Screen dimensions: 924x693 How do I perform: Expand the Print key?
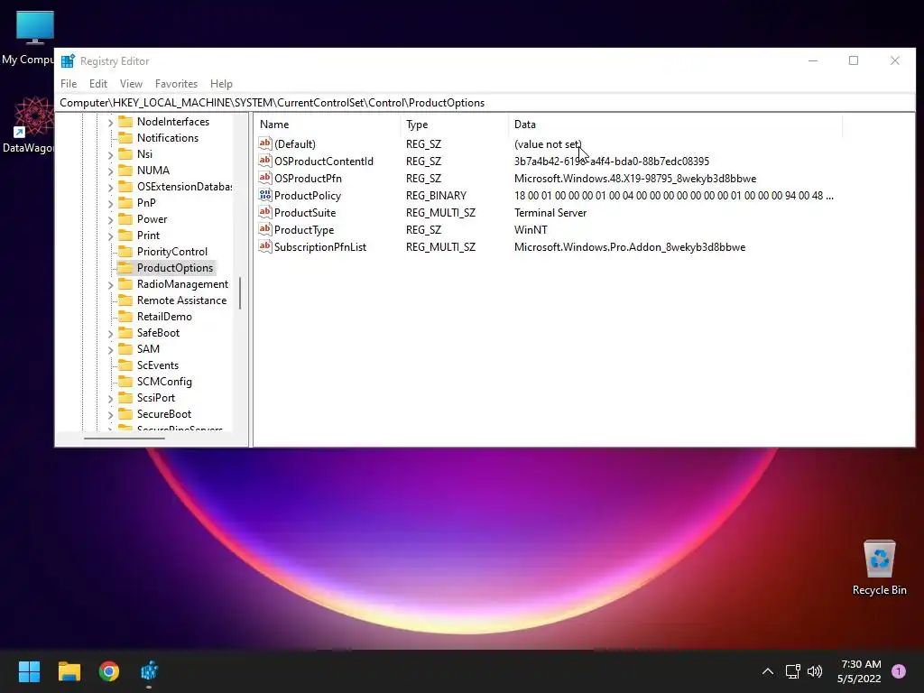pos(110,236)
